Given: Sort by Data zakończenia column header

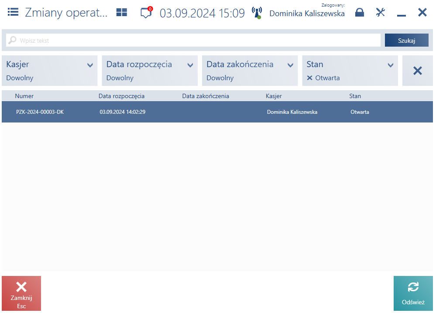Looking at the screenshot, I should [206, 96].
